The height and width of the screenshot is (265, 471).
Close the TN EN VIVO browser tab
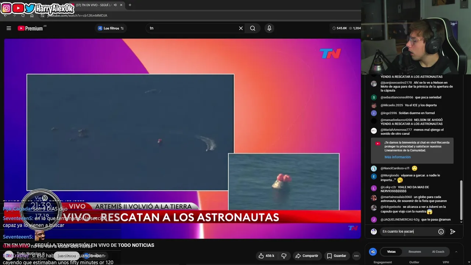121,5
